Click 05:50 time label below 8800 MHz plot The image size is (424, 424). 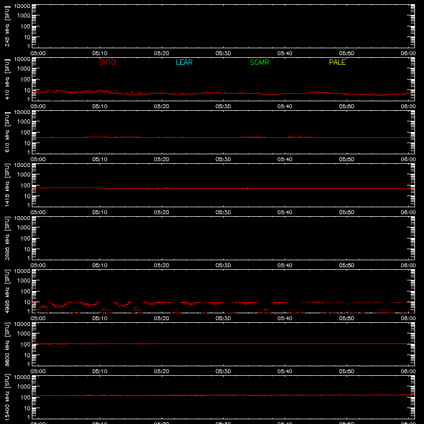click(347, 372)
